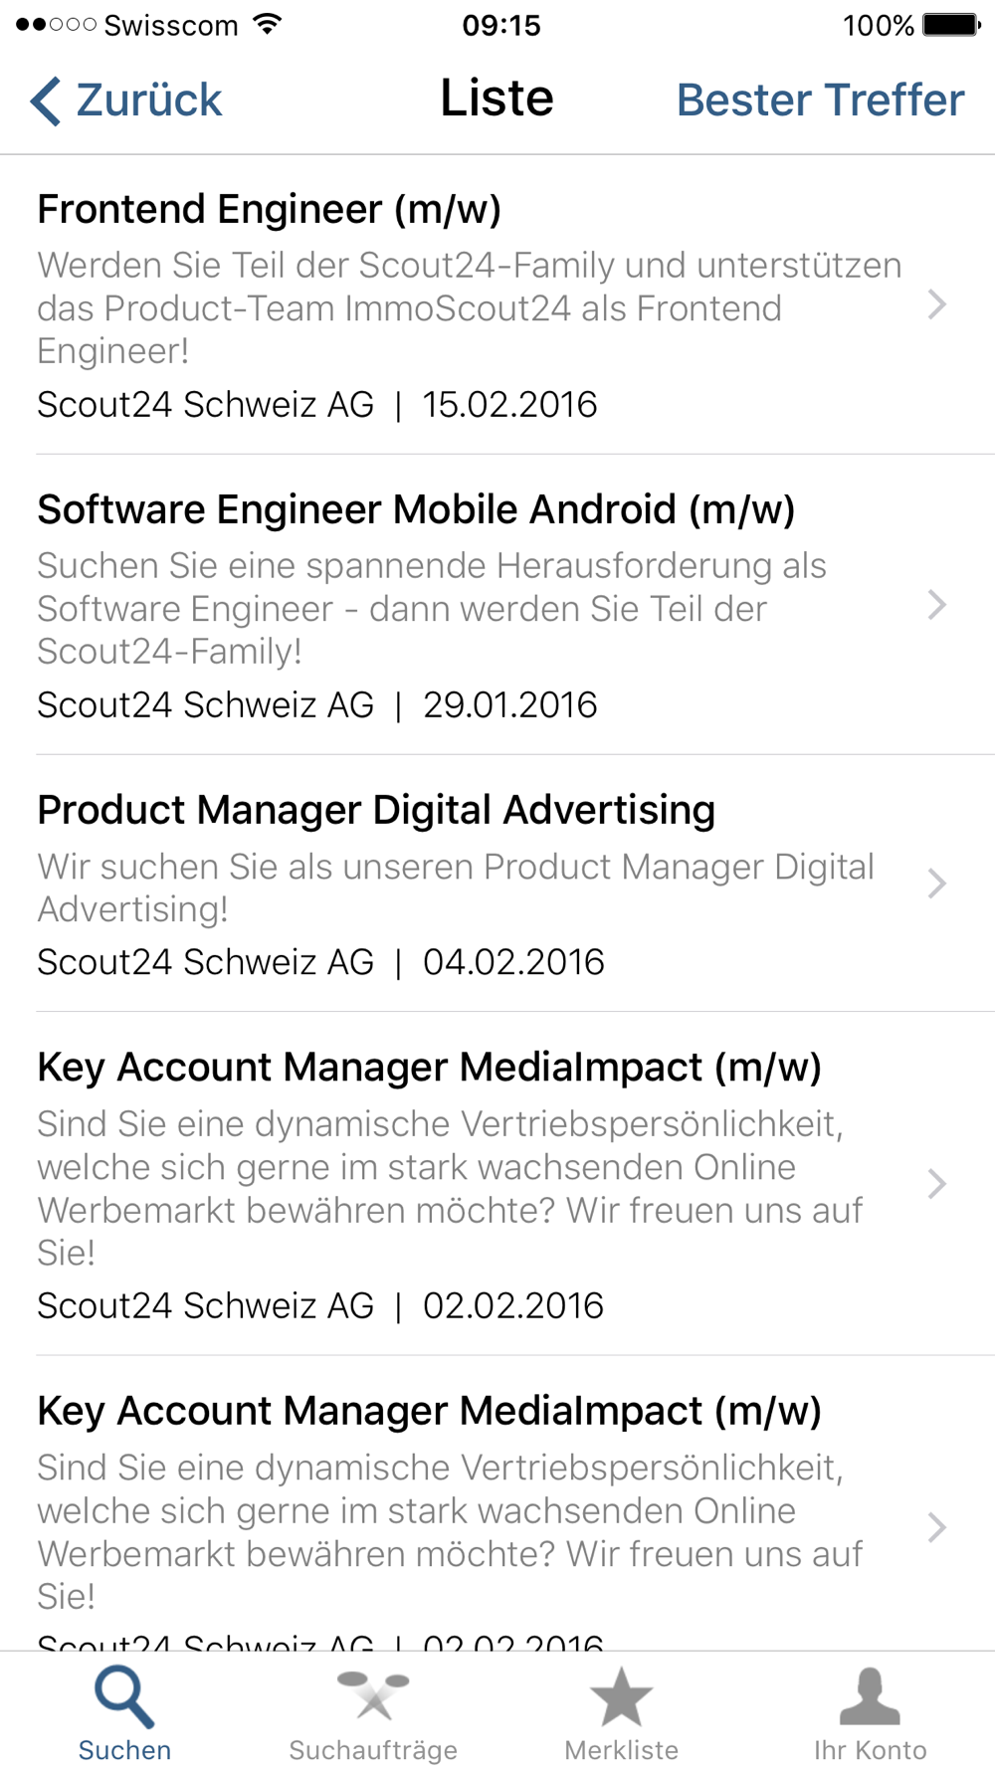Tap the Merkliste star icon
The height and width of the screenshot is (1769, 995).
621,1697
